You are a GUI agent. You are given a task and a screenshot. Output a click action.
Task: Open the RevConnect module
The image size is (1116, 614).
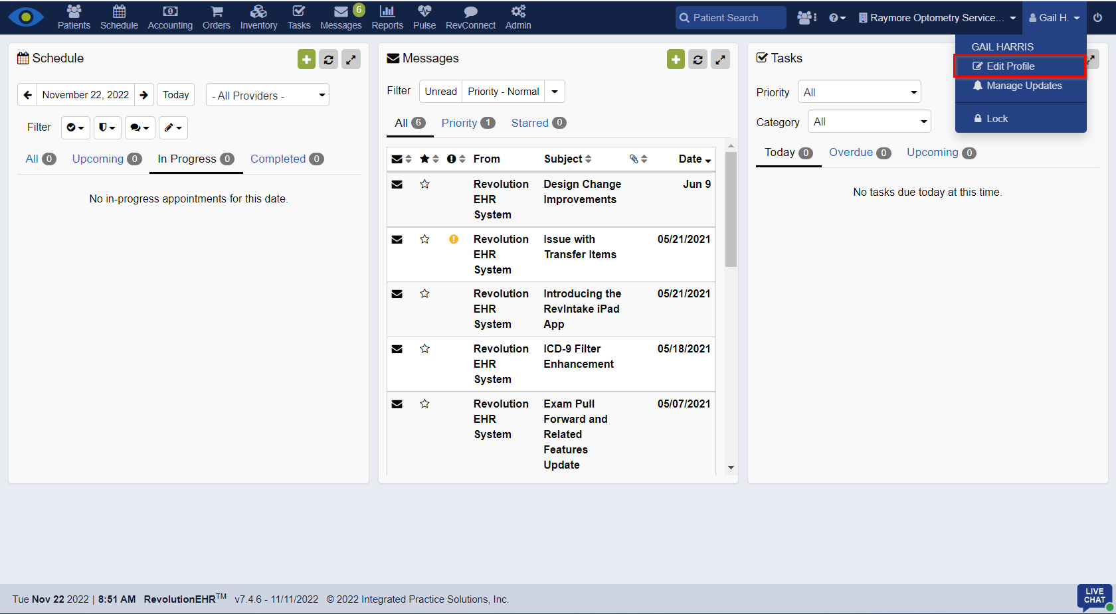(470, 17)
